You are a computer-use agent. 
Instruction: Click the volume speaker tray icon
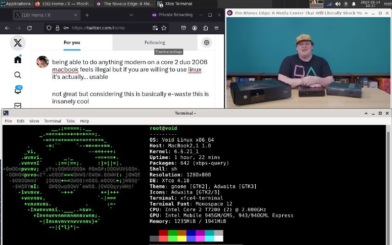pos(338,4)
